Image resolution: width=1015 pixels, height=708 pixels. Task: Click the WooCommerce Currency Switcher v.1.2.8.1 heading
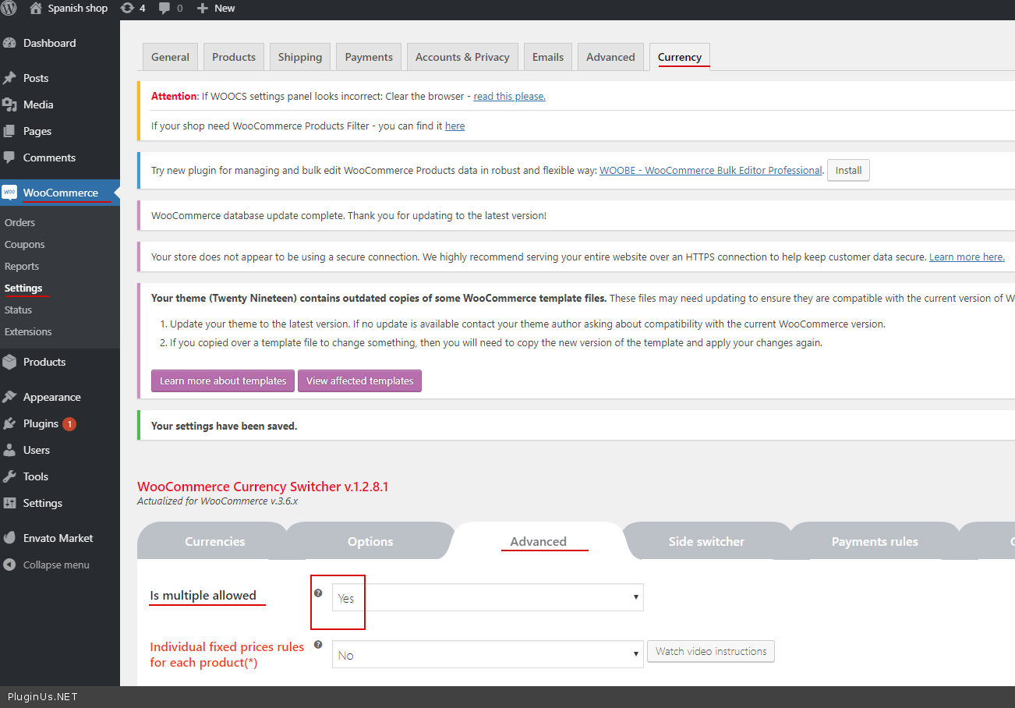point(263,487)
